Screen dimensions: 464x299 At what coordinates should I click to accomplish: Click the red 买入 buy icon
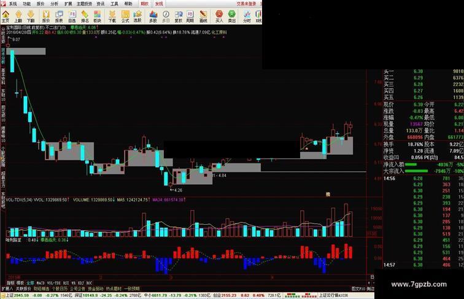[219, 17]
